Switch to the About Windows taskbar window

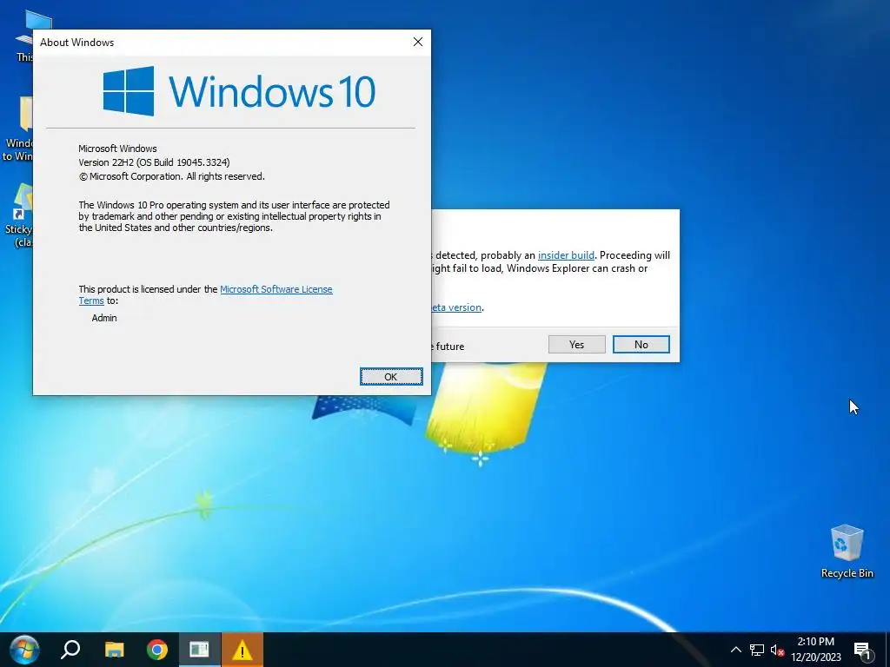199,650
